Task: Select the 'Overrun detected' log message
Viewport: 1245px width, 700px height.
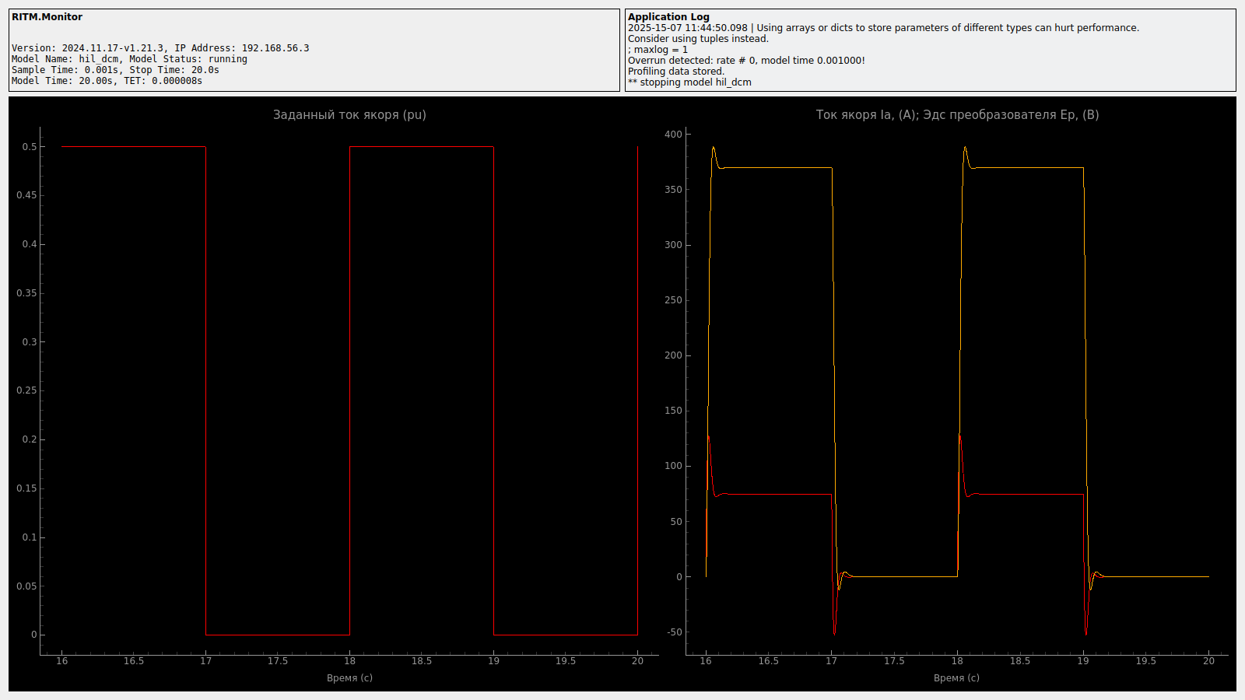Action: coord(746,61)
